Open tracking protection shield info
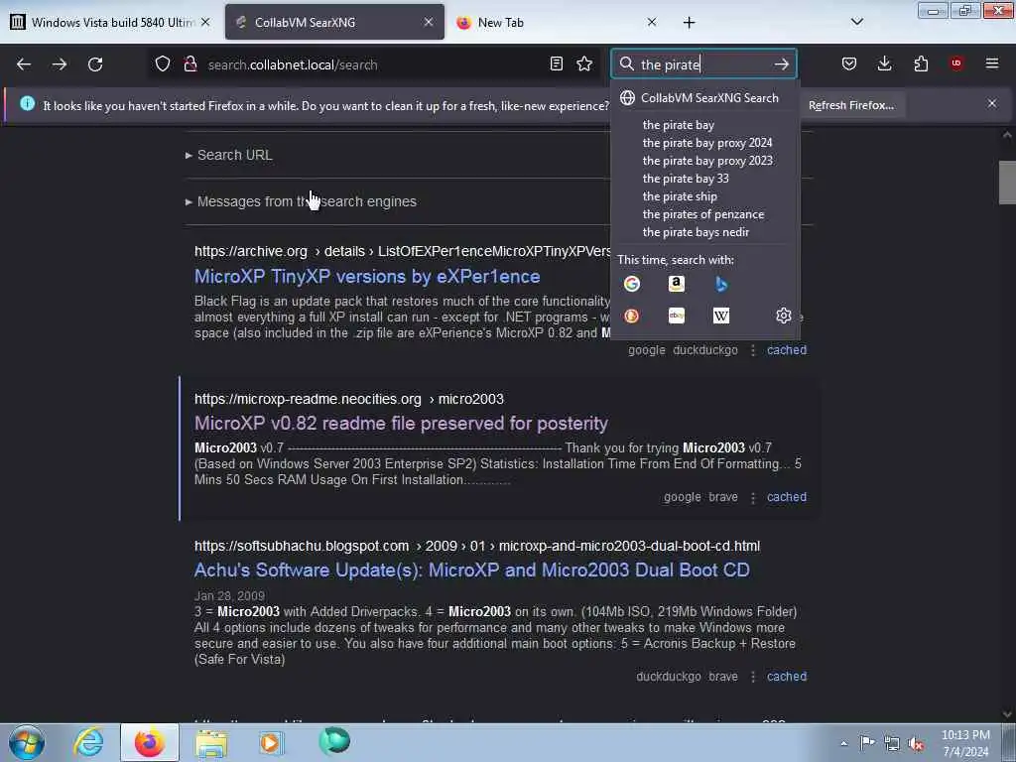 tap(163, 64)
